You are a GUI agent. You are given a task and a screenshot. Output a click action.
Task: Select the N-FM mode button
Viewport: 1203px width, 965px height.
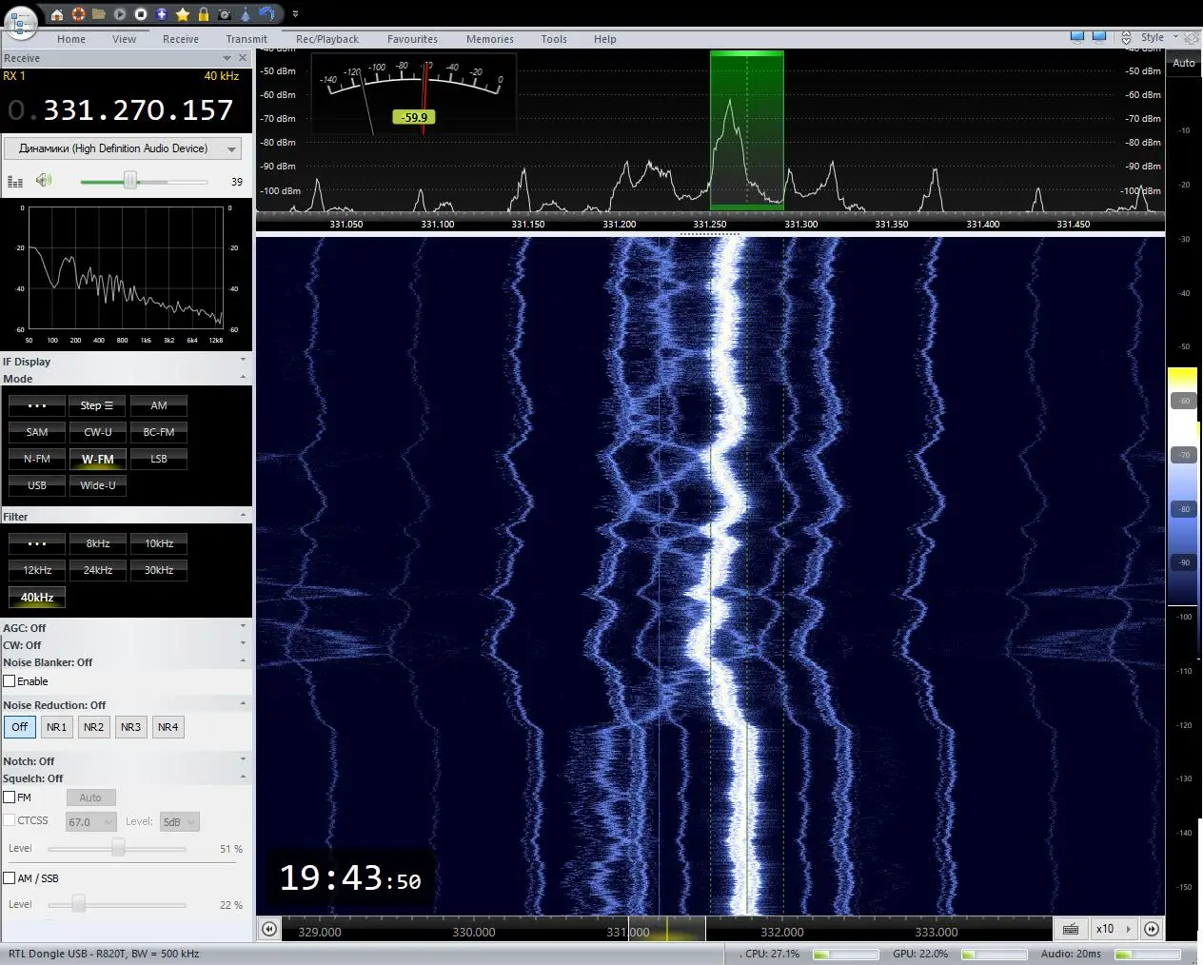(x=37, y=459)
